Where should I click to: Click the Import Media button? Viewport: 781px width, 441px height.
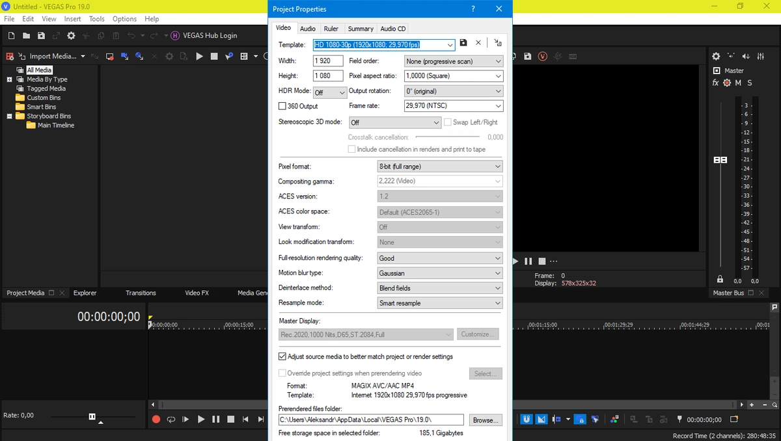[x=48, y=57]
